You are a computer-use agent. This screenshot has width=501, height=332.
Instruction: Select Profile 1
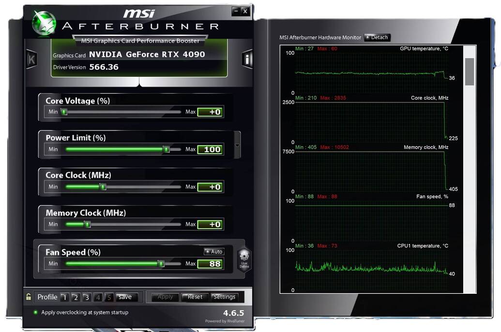(64, 297)
